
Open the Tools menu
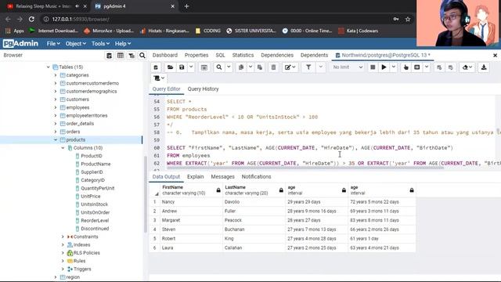(x=100, y=44)
